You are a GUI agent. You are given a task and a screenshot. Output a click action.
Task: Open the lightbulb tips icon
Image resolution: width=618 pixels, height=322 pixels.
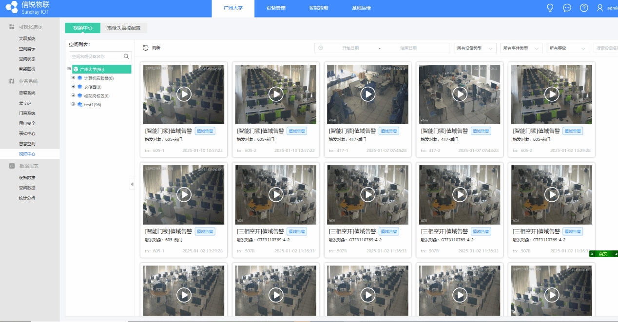(x=550, y=8)
